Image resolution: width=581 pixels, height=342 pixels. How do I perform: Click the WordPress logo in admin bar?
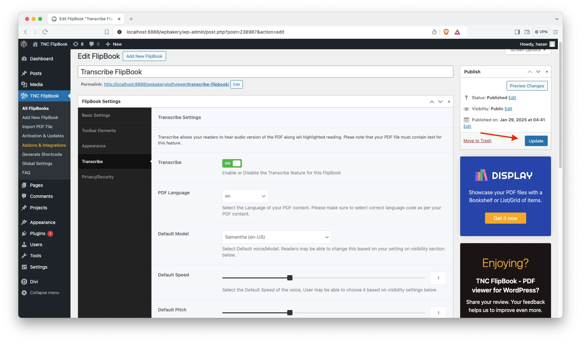point(24,44)
